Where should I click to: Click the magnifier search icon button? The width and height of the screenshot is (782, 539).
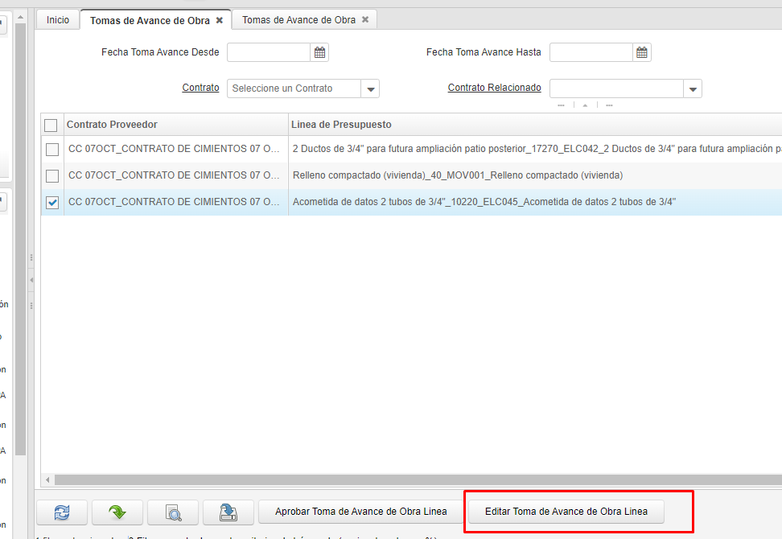(173, 512)
